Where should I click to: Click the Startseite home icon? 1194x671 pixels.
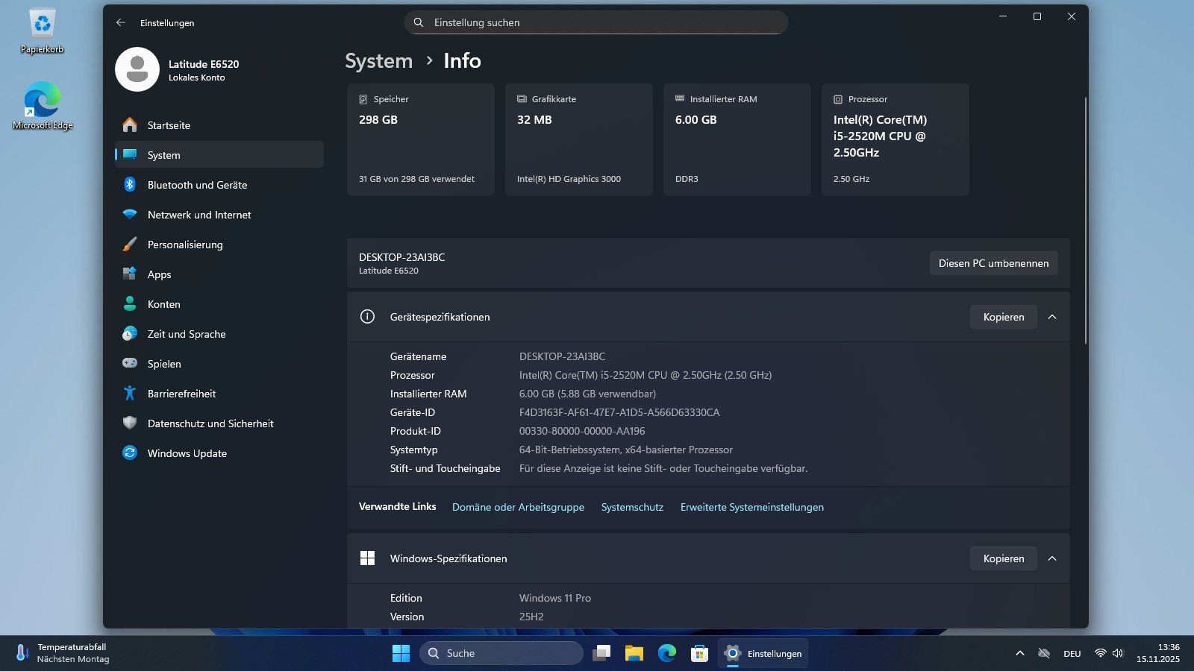tap(130, 125)
